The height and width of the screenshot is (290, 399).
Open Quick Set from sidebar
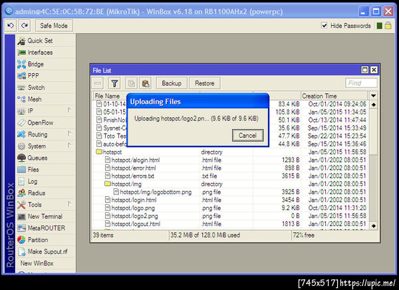[46, 41]
